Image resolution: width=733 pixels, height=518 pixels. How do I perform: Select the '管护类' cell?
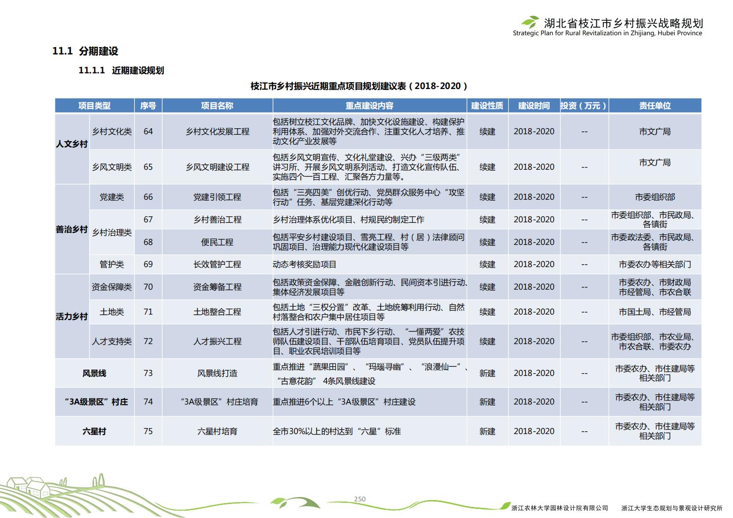click(112, 264)
